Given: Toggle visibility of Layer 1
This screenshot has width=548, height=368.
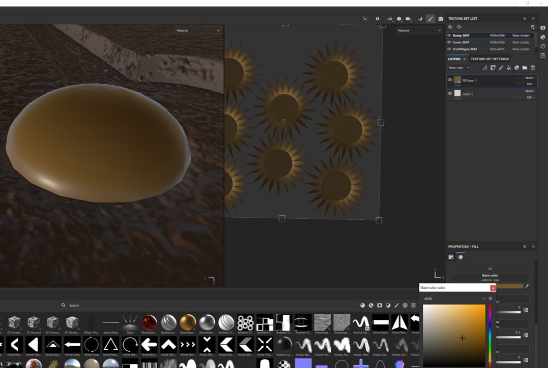Looking at the screenshot, I should (x=449, y=93).
